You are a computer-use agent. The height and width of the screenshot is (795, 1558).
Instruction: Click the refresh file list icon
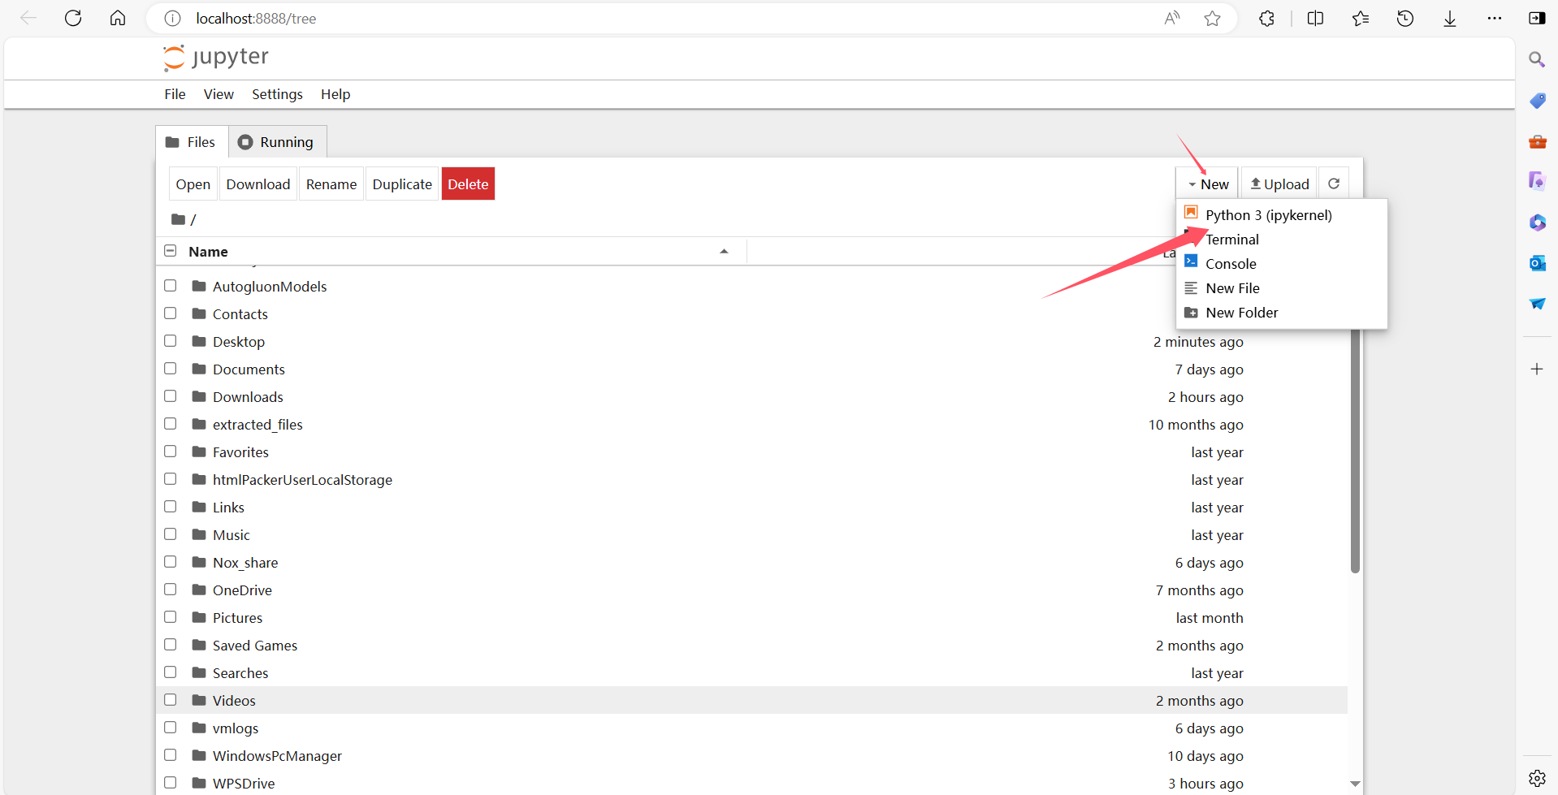coord(1333,184)
